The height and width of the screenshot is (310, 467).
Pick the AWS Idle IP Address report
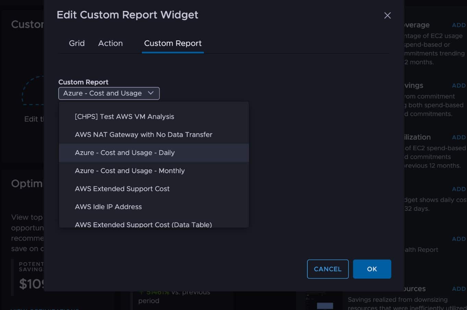(x=154, y=207)
